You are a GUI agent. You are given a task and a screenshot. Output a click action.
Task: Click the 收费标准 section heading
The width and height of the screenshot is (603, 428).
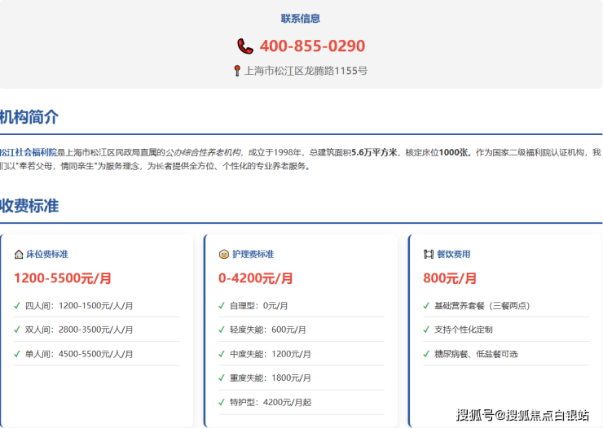[29, 206]
